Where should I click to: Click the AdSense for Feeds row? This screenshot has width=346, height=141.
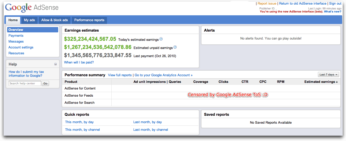point(201,96)
